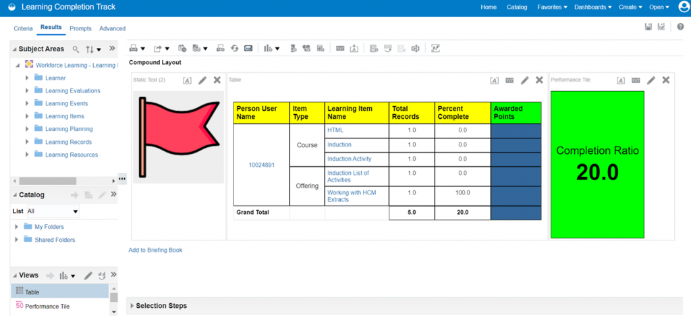
Task: Click the envelope icon in the toolbar
Action: (x=248, y=49)
